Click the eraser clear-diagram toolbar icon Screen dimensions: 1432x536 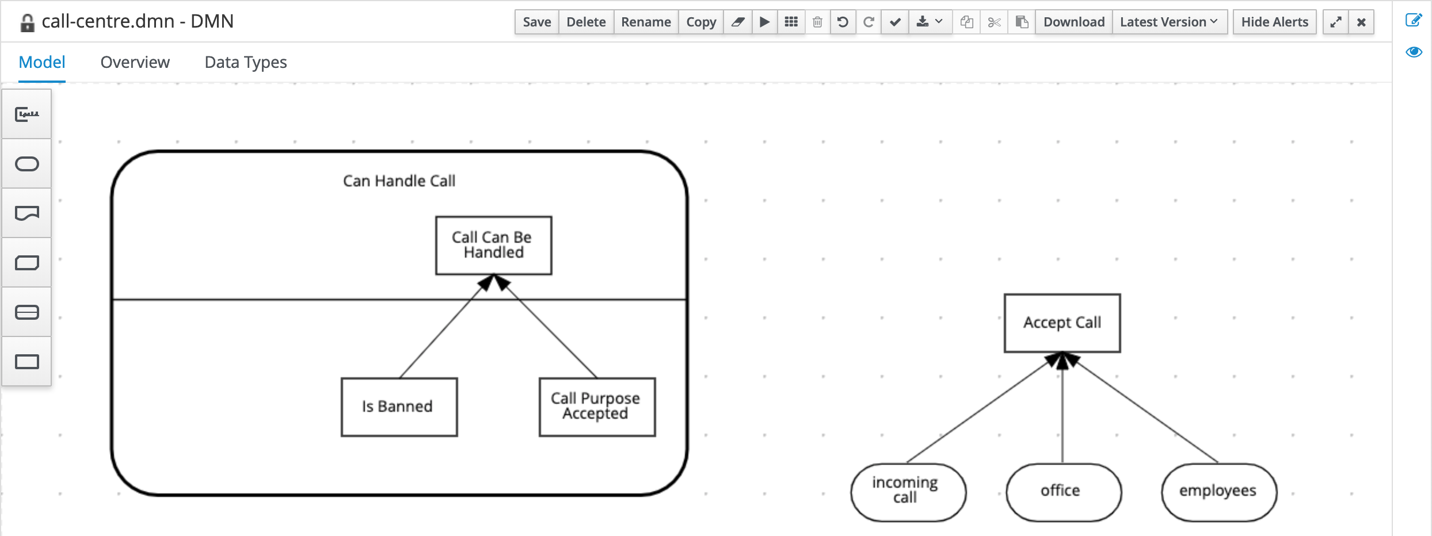pos(738,22)
